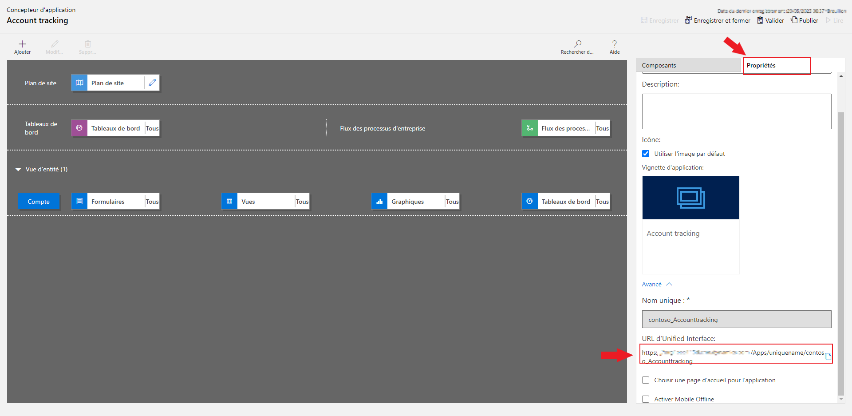Click the Nom unique field
Viewport: 852px width, 416px height.
click(737, 319)
